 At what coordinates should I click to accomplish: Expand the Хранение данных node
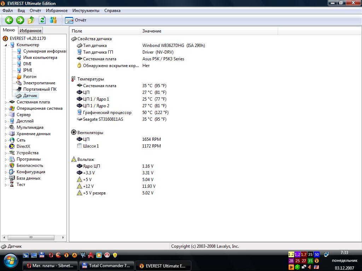(6, 134)
